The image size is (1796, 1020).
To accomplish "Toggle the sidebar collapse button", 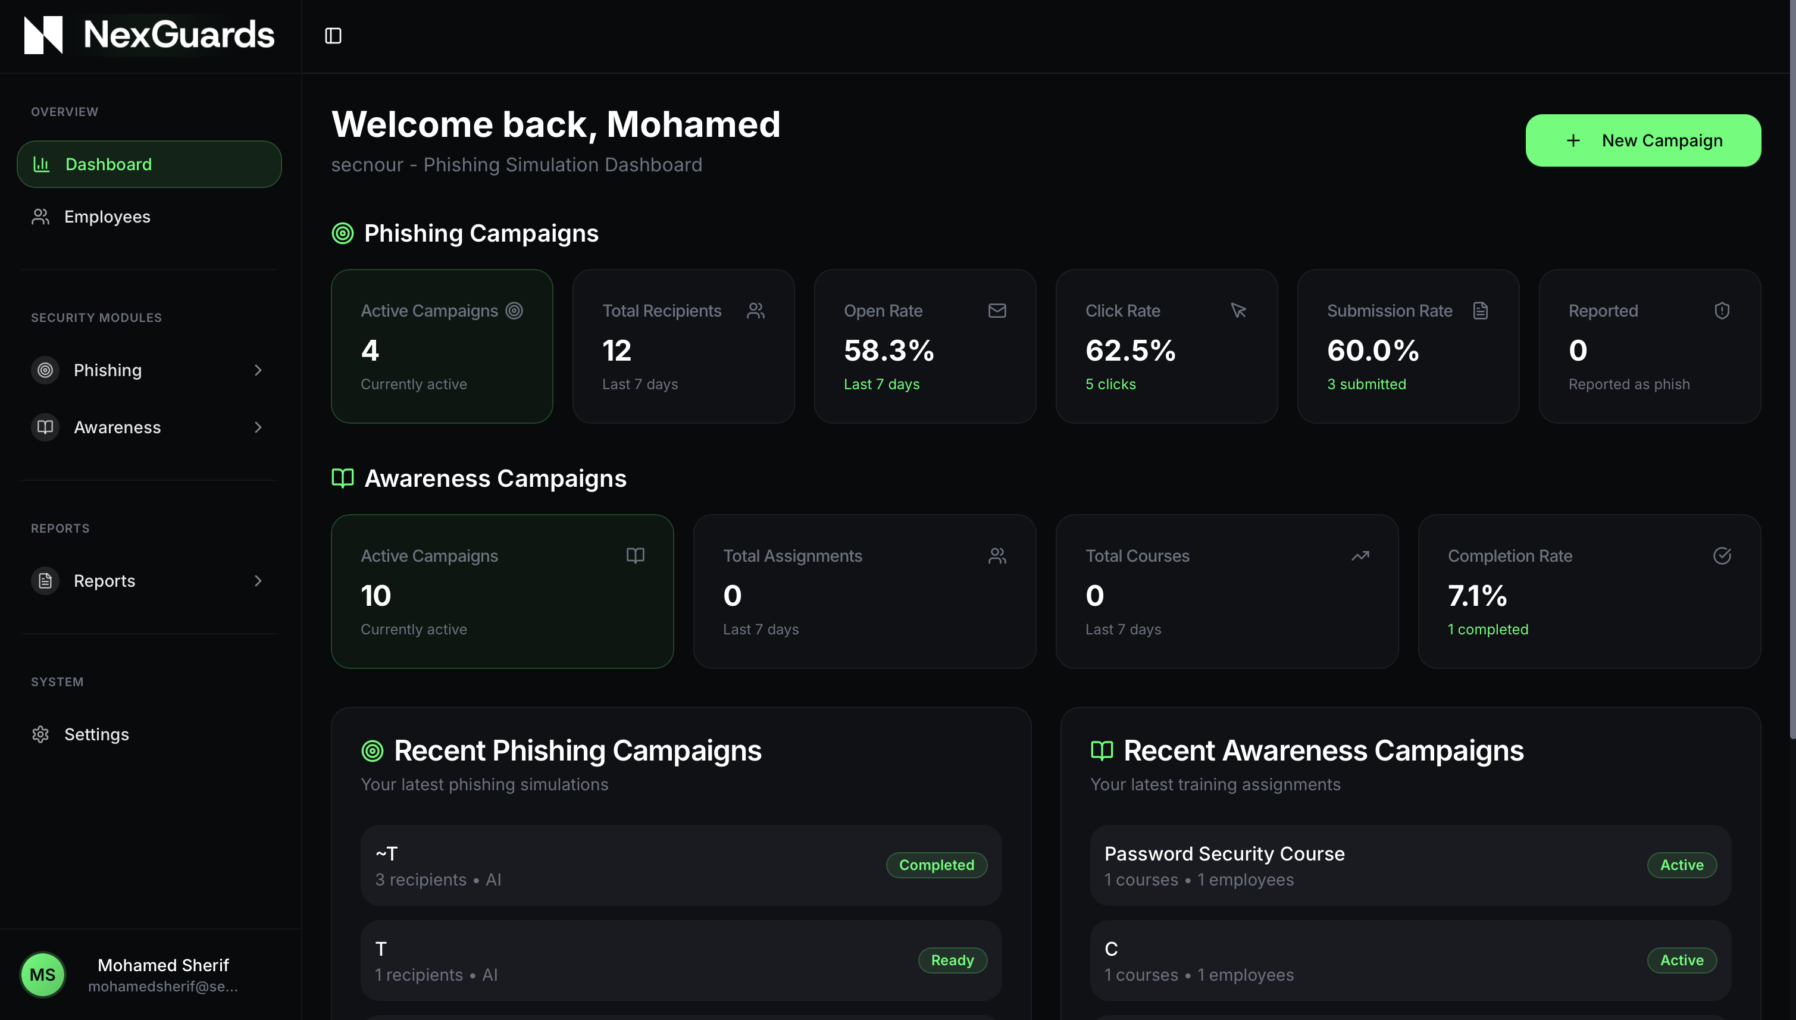I will point(333,36).
